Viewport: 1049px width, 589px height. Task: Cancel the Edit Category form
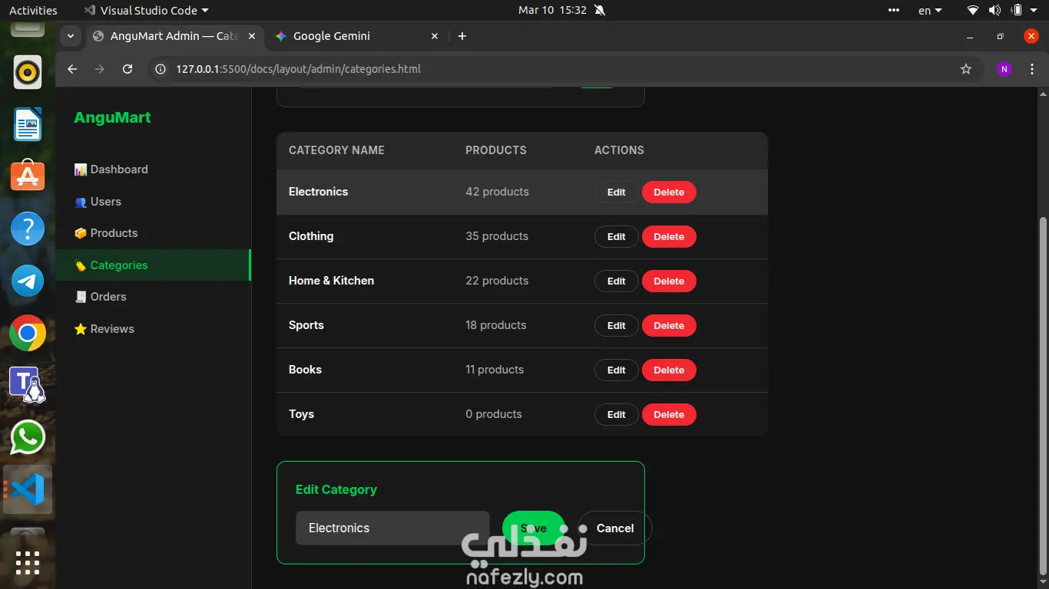coord(615,528)
